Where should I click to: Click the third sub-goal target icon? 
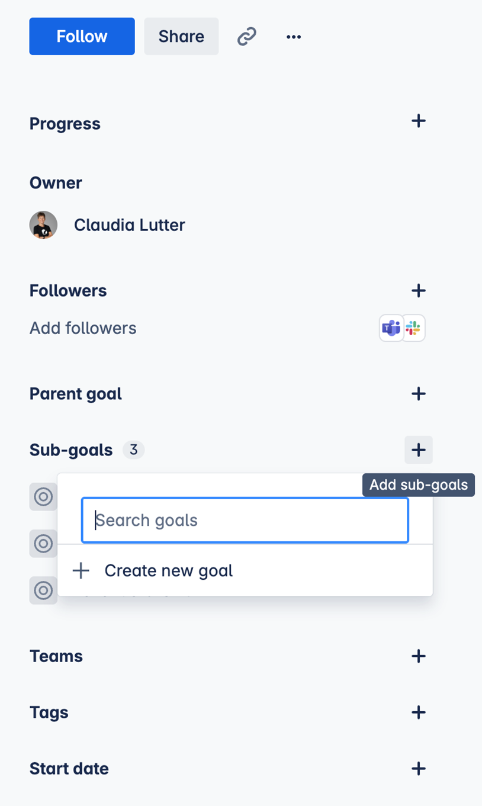tap(43, 590)
